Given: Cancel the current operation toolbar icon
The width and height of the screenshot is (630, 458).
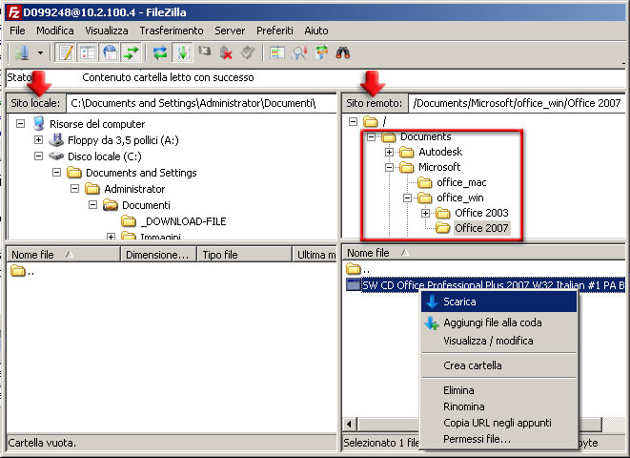Looking at the screenshot, I should click(x=205, y=52).
